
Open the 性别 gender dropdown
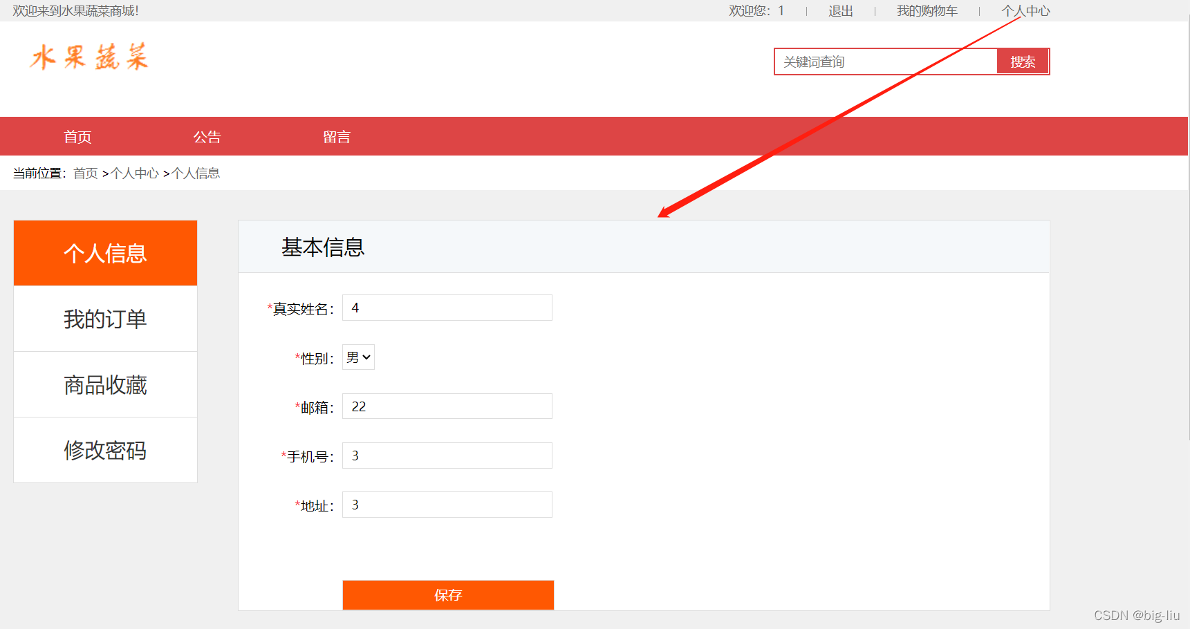click(358, 357)
